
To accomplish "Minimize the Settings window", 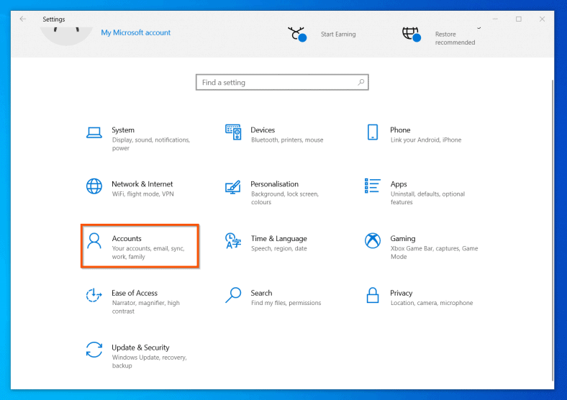I will (495, 19).
